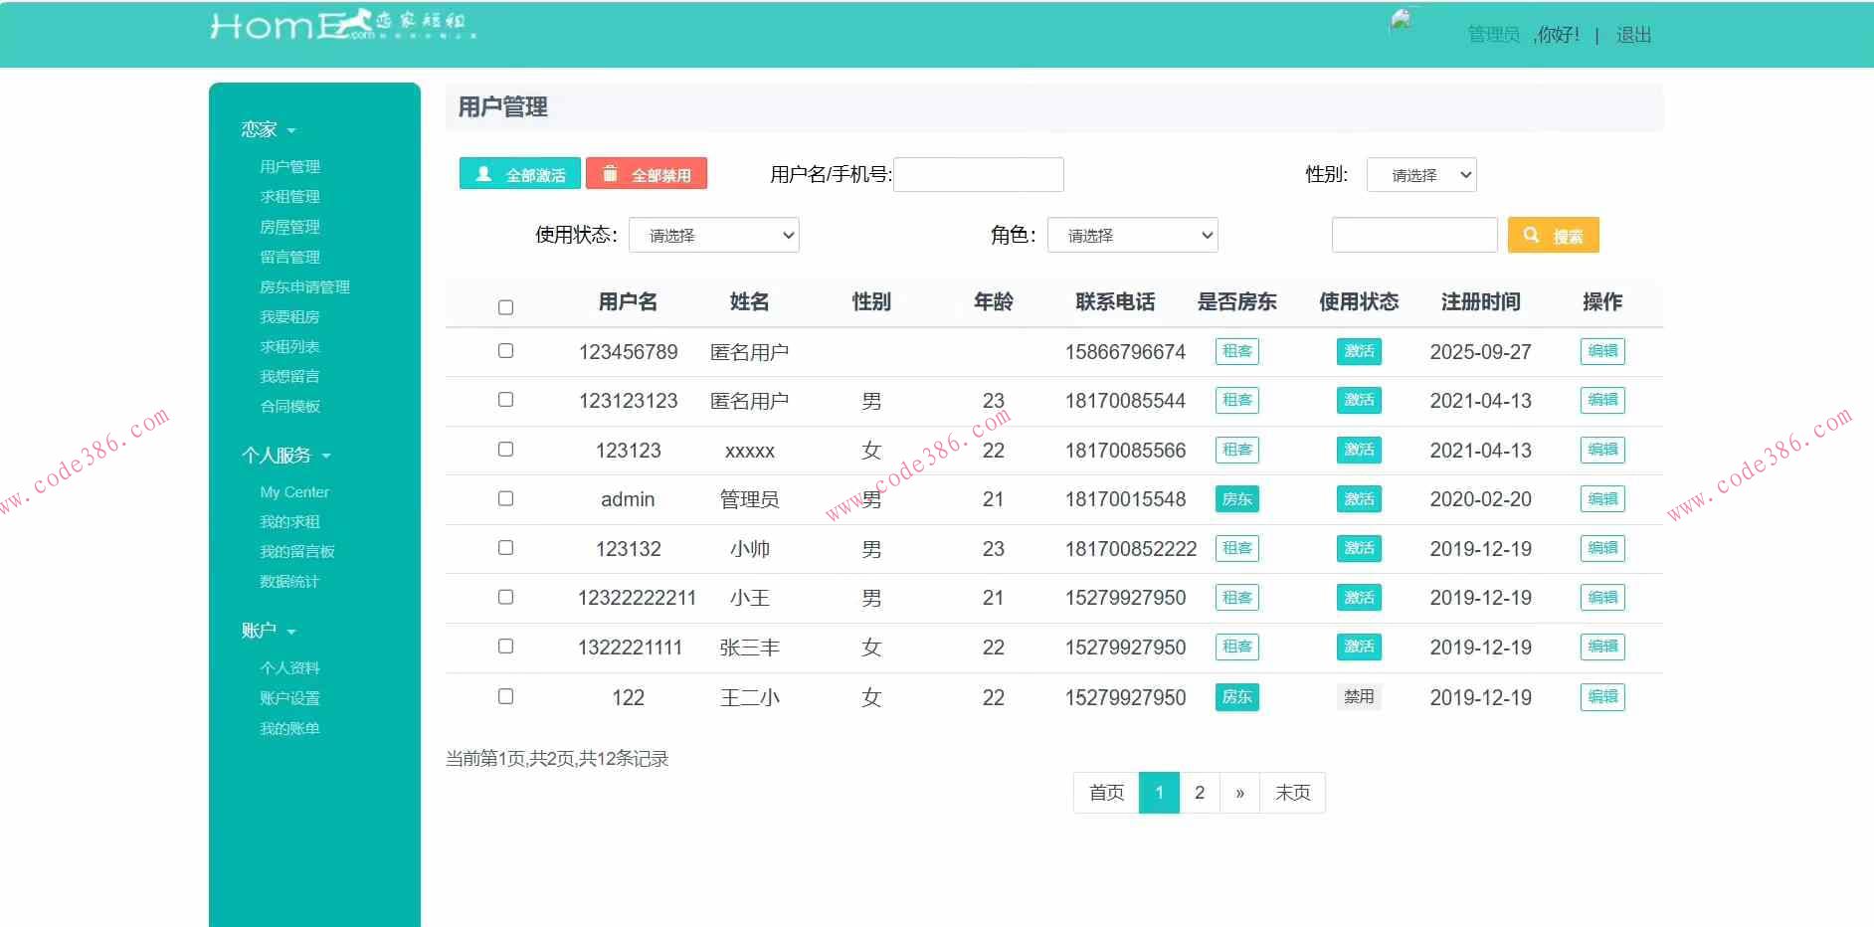1874x927 pixels.
Task: Click the 禁用 status label for 王二小
Action: pos(1359,697)
